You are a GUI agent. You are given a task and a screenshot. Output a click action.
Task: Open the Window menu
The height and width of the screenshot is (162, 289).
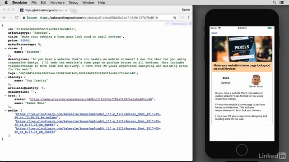tap(88, 2)
